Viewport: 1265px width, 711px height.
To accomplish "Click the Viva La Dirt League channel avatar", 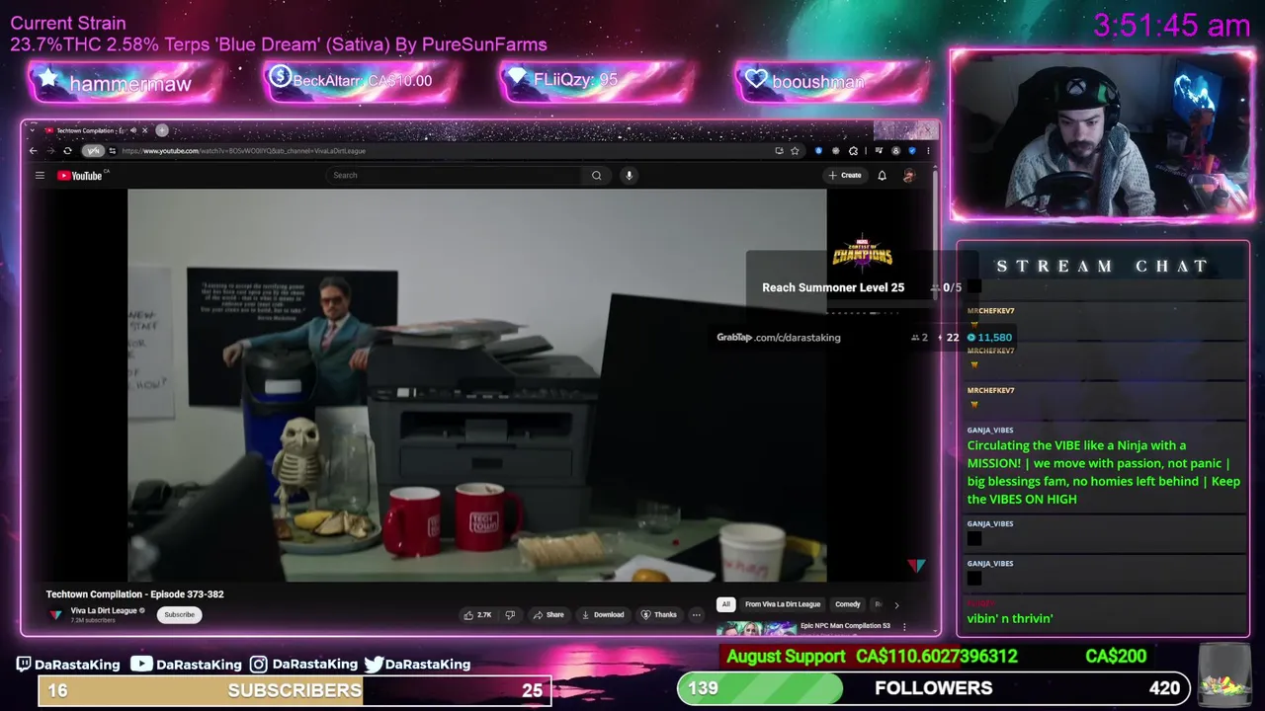I will click(x=55, y=614).
